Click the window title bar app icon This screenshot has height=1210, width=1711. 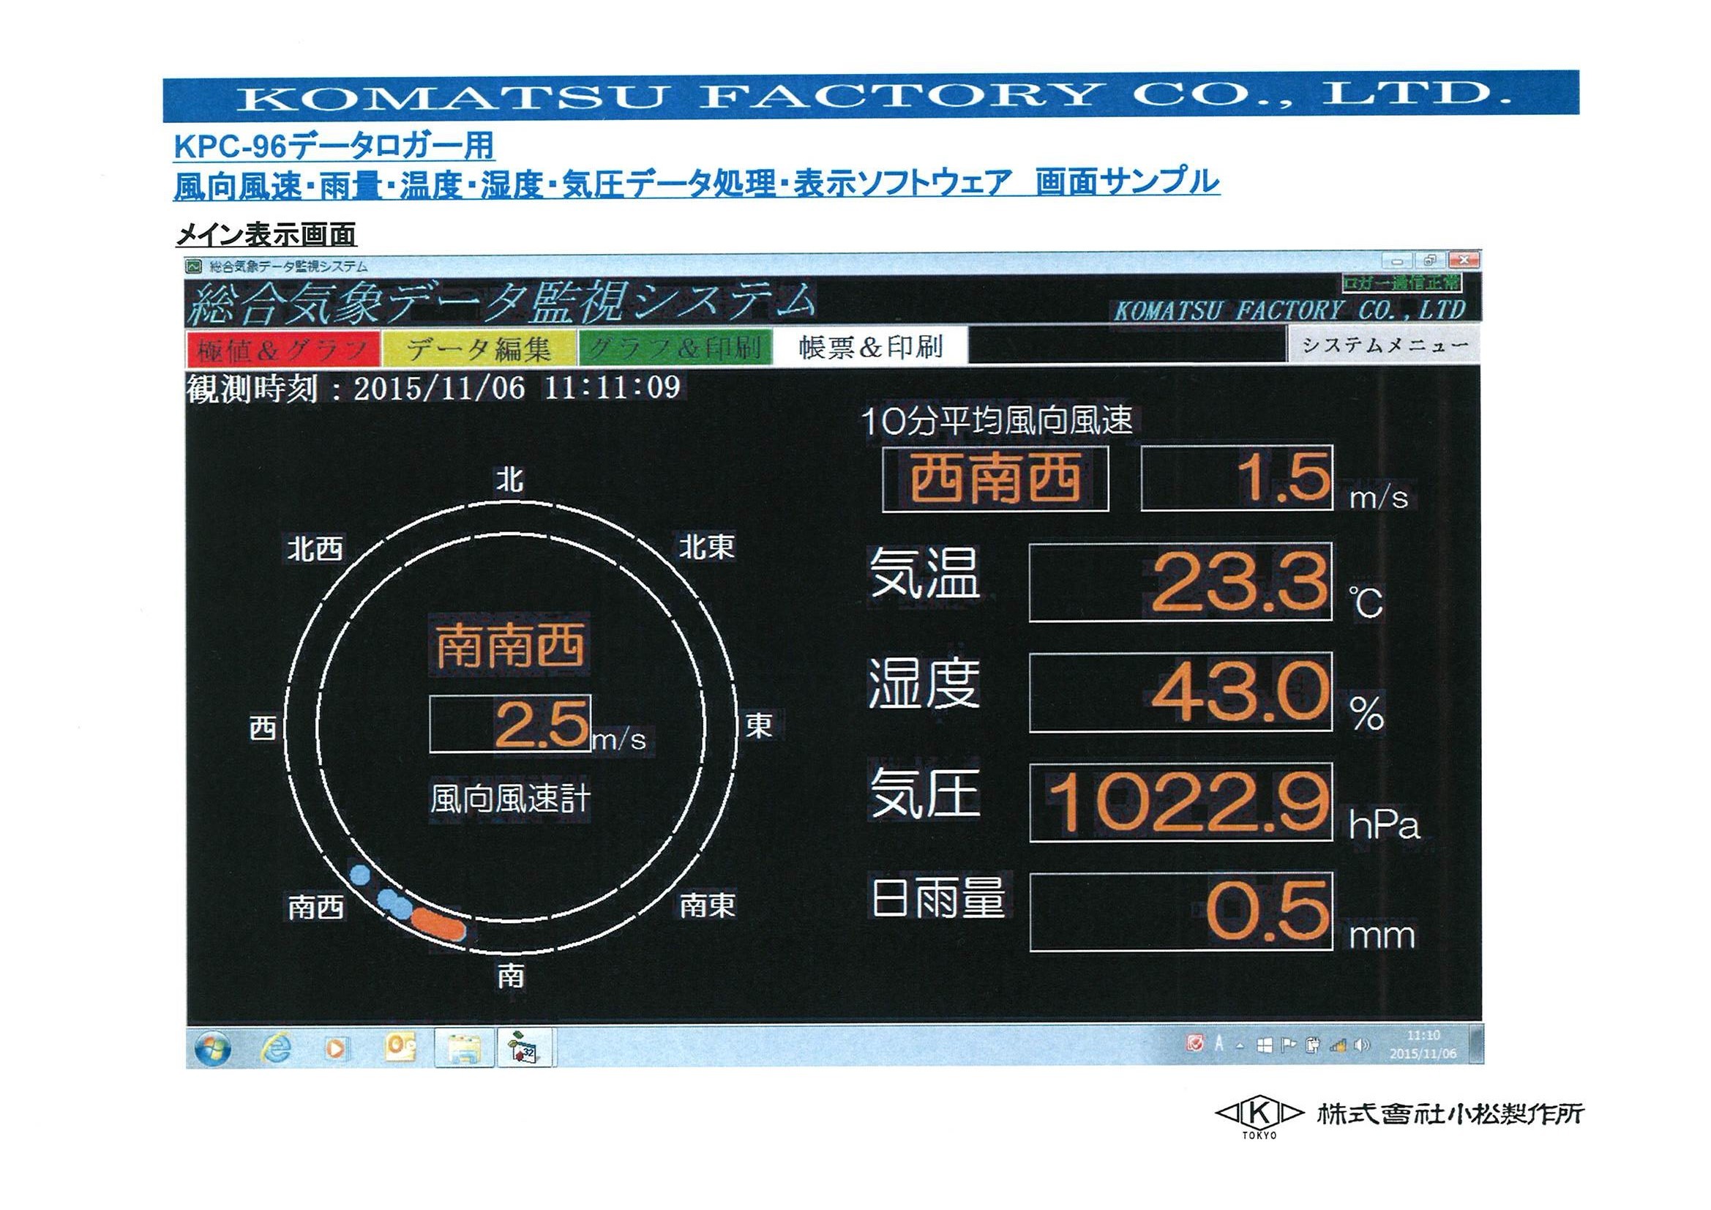tap(195, 266)
